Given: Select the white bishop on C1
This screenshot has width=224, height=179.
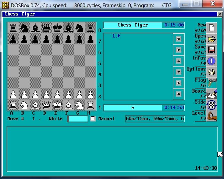Looking at the screenshot, I should click(x=35, y=105).
